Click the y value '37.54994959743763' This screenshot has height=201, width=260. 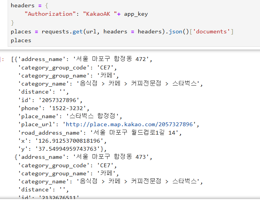68,149
